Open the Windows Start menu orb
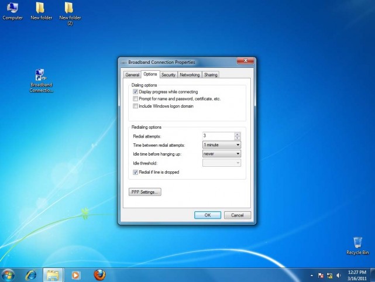The height and width of the screenshot is (282, 375). click(x=8, y=275)
